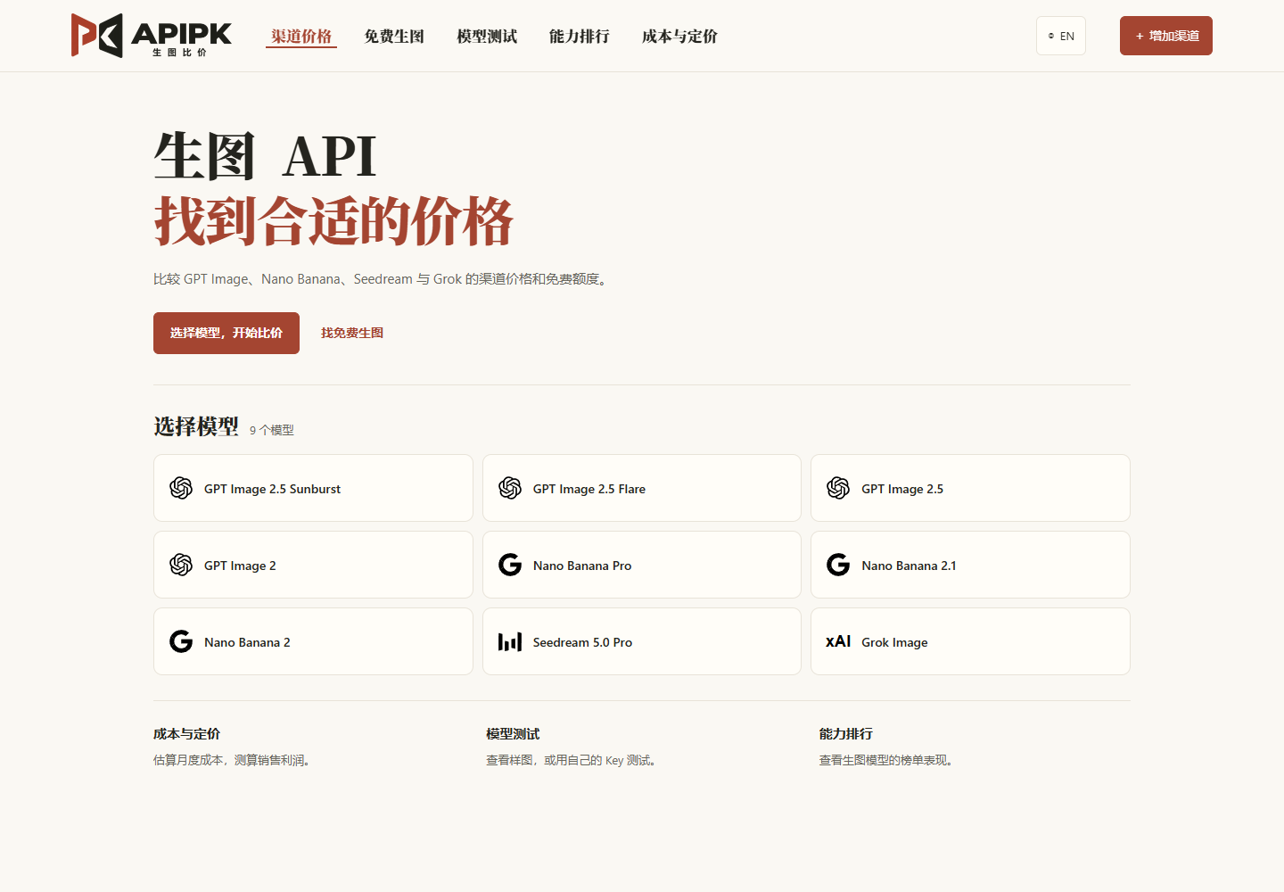Click the text 估算月度成本，测算销售利润。
Screen dimensions: 1284x892
233,761
